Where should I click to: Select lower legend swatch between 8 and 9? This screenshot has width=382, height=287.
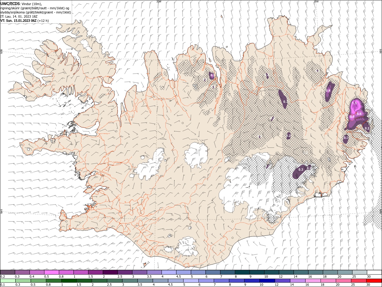click(x=236, y=280)
